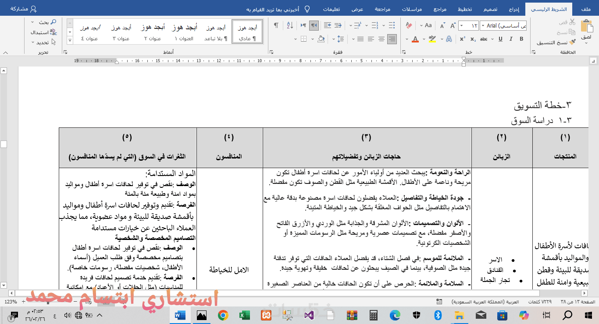
Task: Switch to the Design tab تصميم
Action: coord(490,9)
